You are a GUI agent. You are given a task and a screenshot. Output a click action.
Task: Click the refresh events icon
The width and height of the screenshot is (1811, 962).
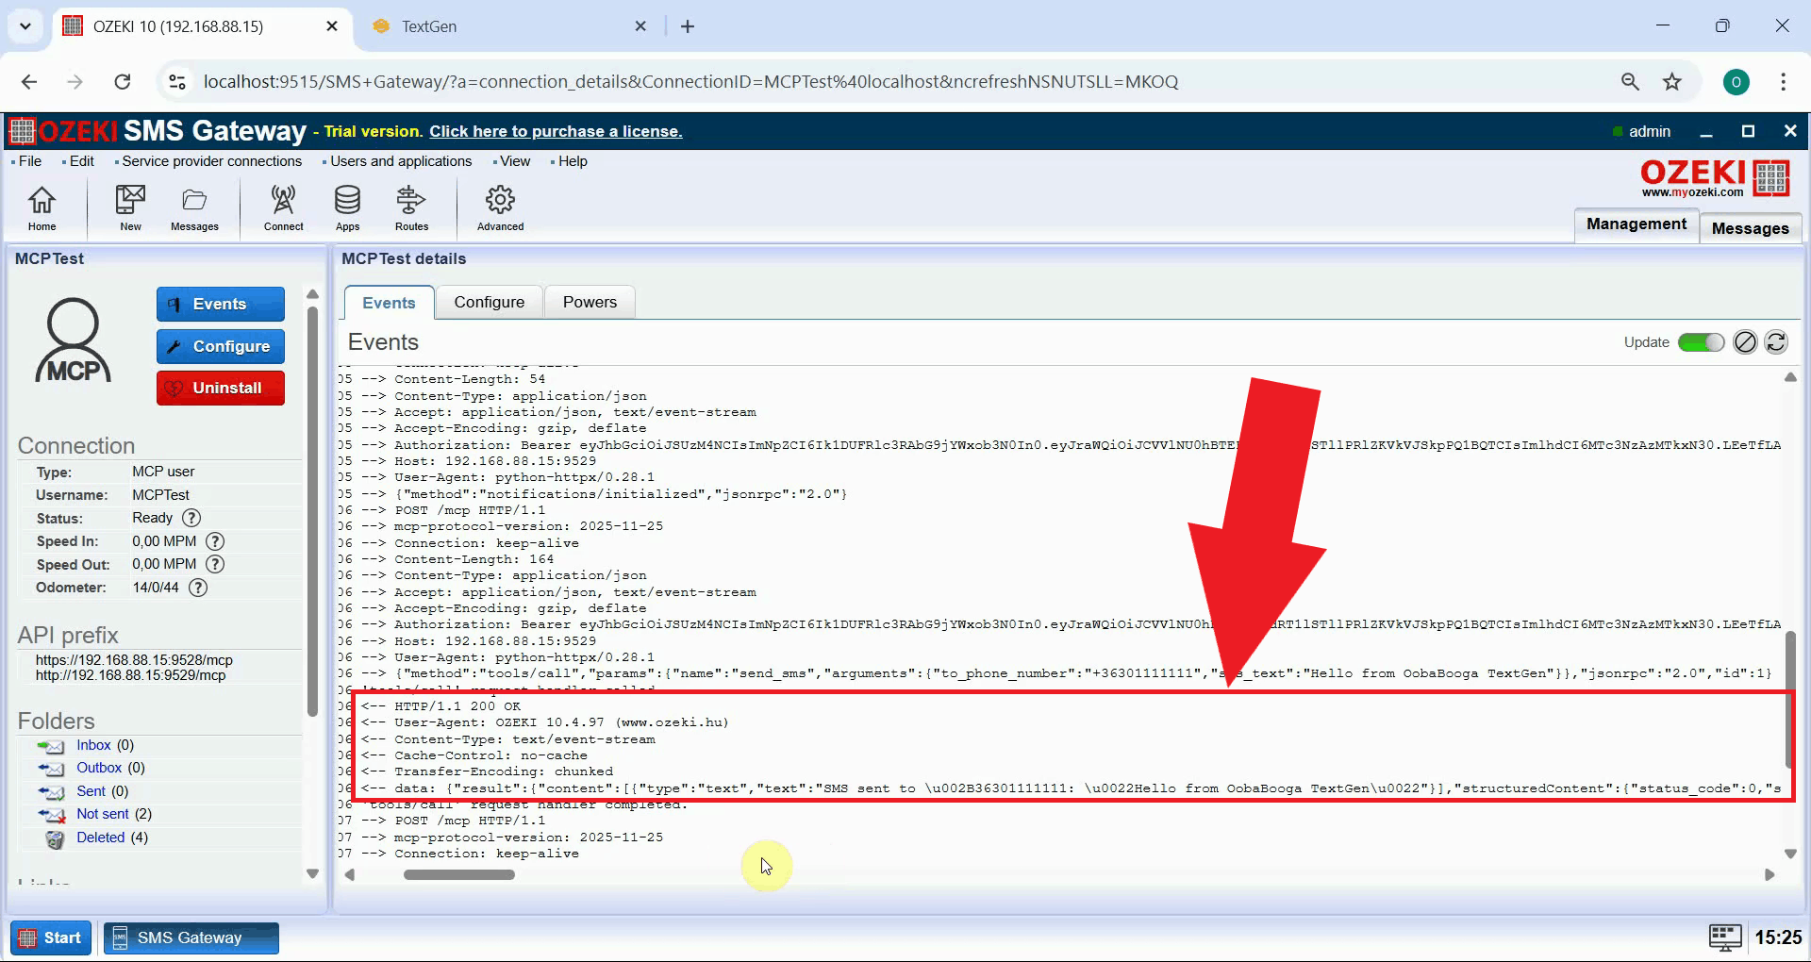[1775, 342]
